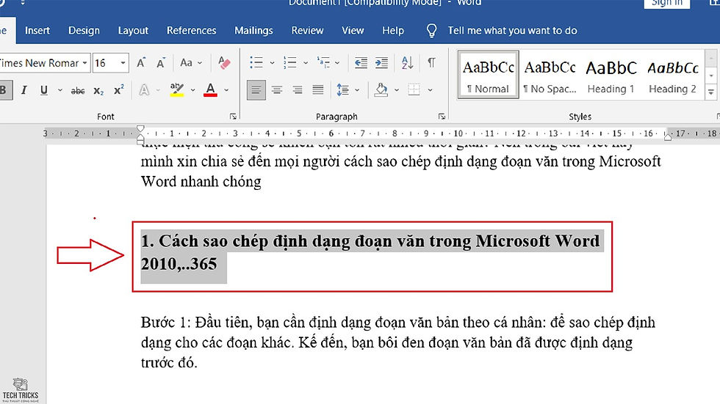Expand the Styles gallery More button
720x404 pixels.
[711, 92]
